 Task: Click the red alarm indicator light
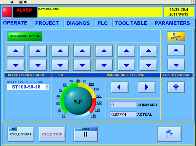click(x=7, y=12)
